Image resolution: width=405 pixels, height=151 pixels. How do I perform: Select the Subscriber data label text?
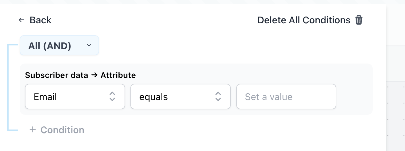(x=57, y=75)
